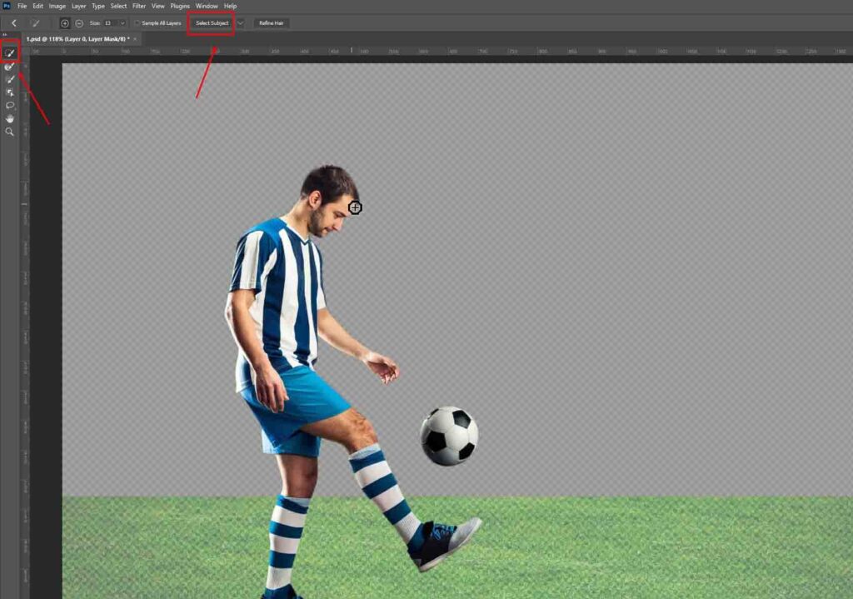Open the tool preset picker
Viewport: 853px width, 599px height.
click(x=36, y=23)
